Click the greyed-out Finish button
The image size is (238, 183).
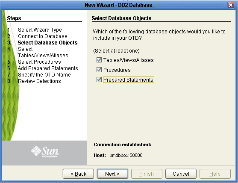tap(147, 174)
